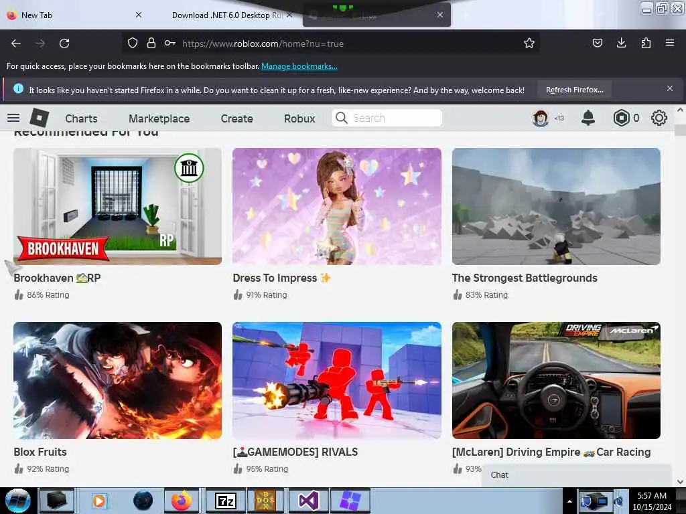Click the Dress To Impress title

[282, 278]
